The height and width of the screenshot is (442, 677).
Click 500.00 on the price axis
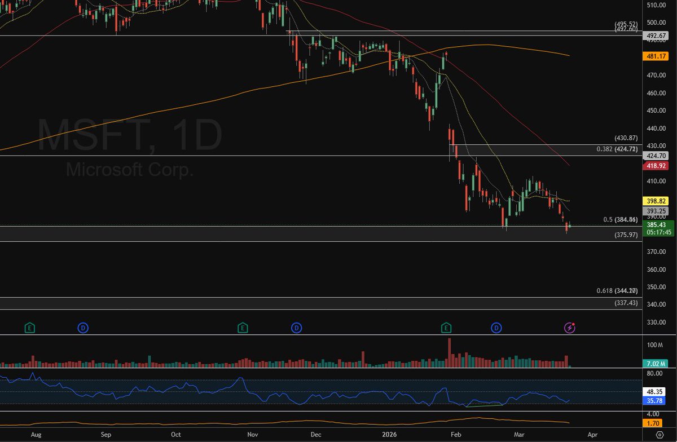(657, 23)
